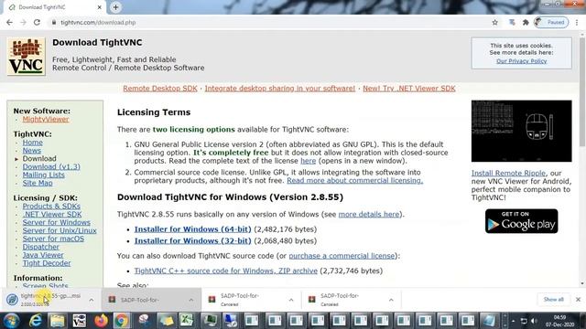Open the 'more details here' link
The height and width of the screenshot is (329, 586).
tap(369, 215)
